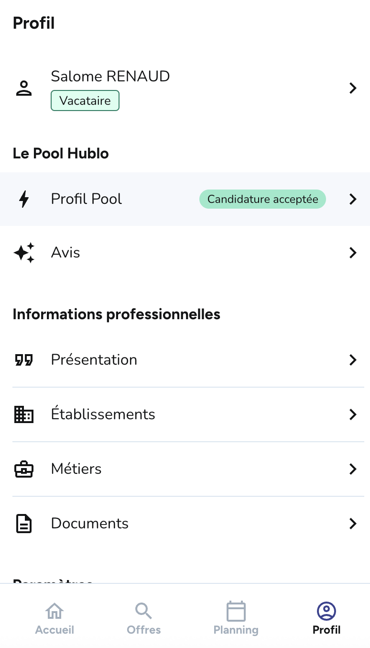370x648 pixels.
Task: Expand the Avis row chevron
Action: pos(353,253)
